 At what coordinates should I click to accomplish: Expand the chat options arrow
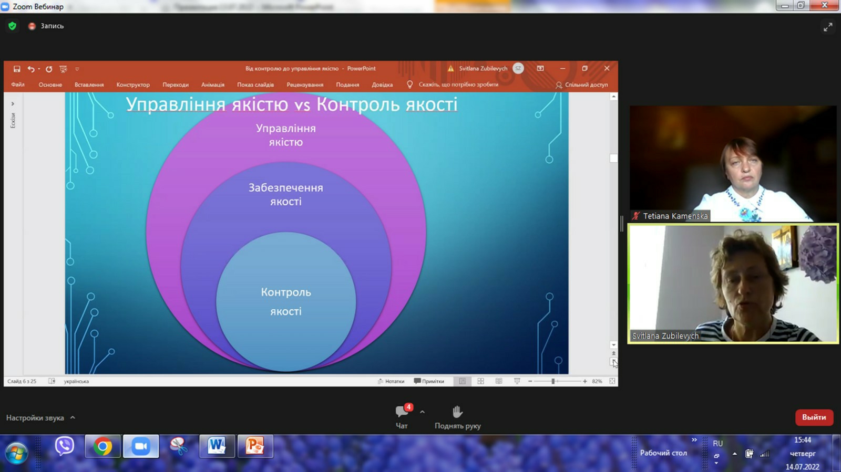tap(422, 412)
